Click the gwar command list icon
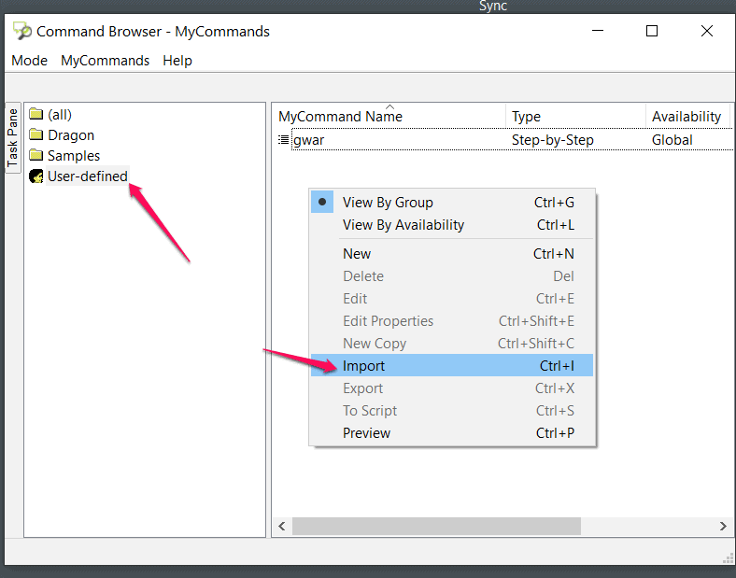 (x=284, y=140)
